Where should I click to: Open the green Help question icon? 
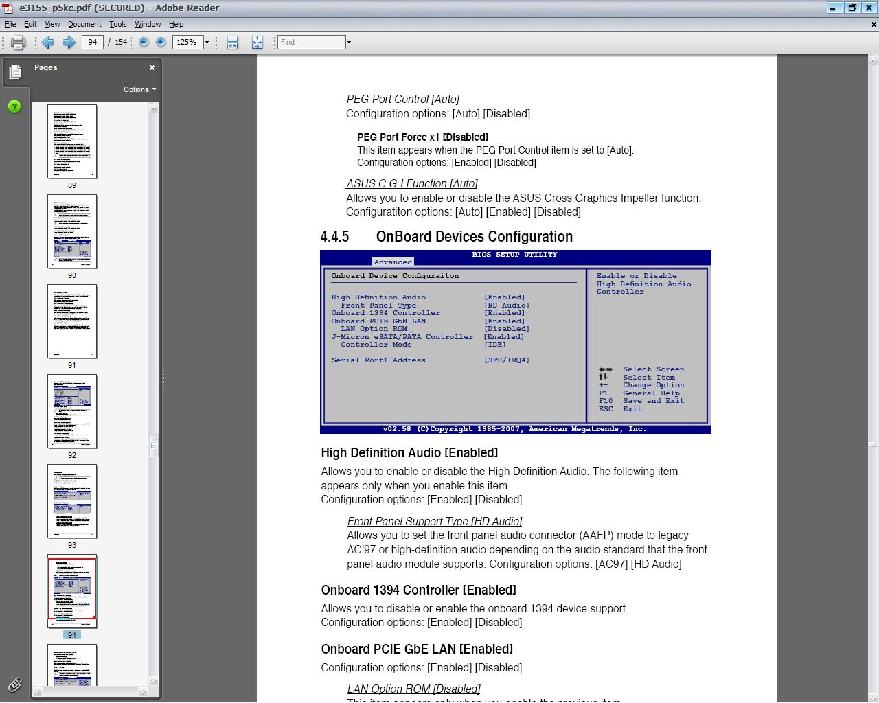pos(14,107)
